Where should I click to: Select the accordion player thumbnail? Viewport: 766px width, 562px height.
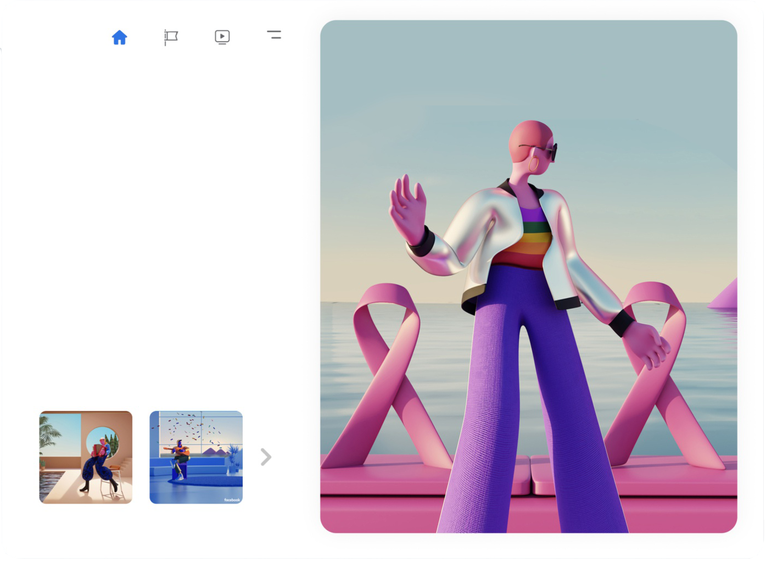point(86,457)
